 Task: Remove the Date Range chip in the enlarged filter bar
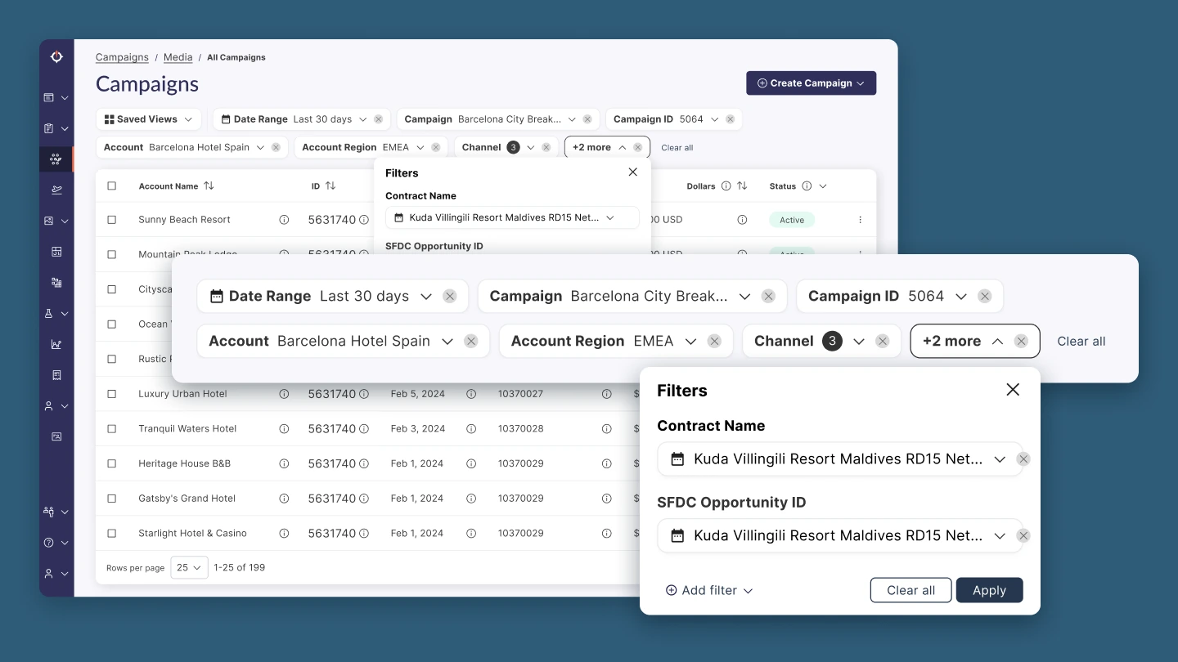(x=450, y=296)
